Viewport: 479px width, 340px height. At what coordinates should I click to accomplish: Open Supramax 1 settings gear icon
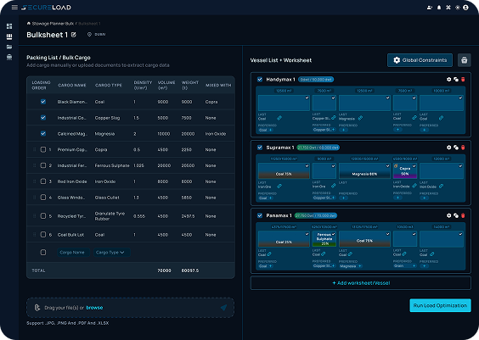pyautogui.click(x=448, y=148)
